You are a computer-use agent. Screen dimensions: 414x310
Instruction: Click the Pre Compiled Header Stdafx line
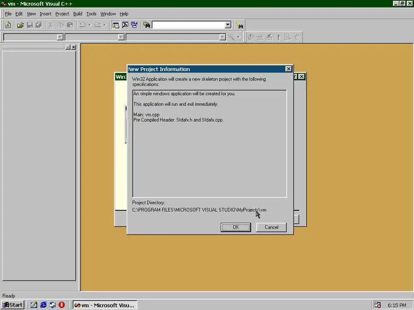178,120
